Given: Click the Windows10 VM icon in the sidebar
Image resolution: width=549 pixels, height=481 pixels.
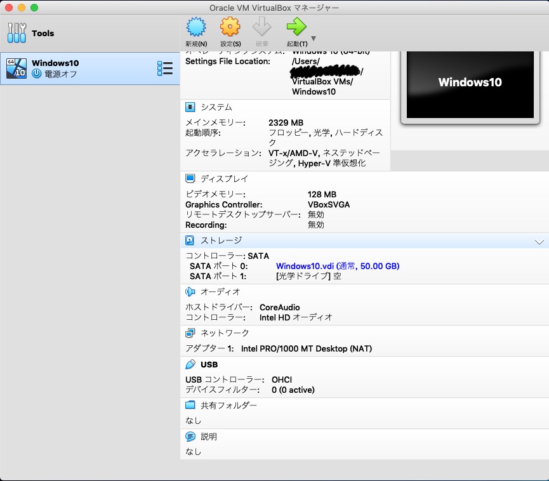Looking at the screenshot, I should (x=17, y=68).
